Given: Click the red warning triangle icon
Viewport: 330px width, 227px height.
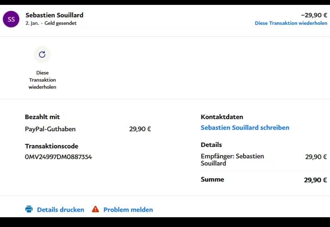Looking at the screenshot, I should pos(96,209).
